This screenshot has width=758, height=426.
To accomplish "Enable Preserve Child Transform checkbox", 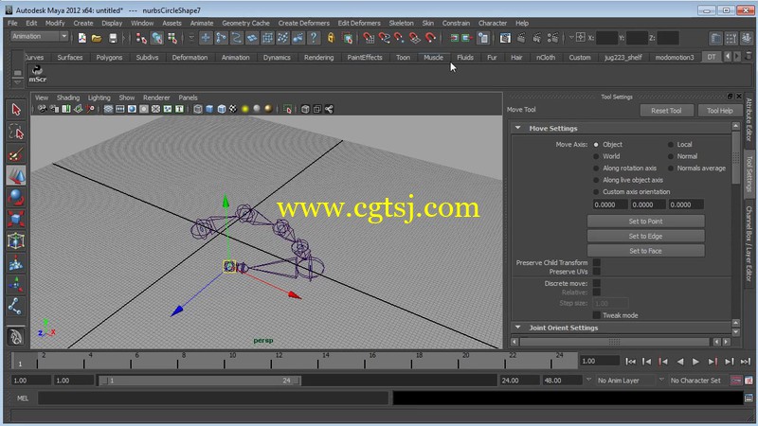I will pyautogui.click(x=597, y=263).
